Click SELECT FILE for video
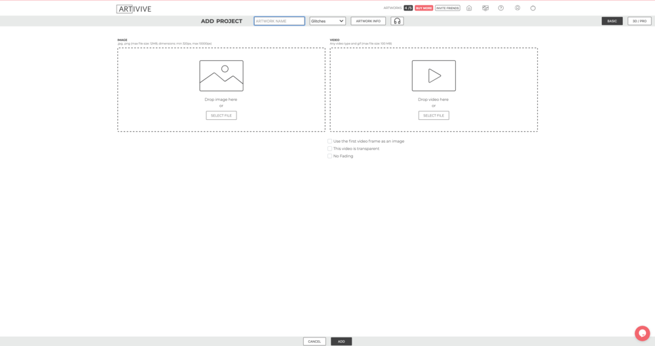Screen dimensions: 655x346 (x=434, y=115)
